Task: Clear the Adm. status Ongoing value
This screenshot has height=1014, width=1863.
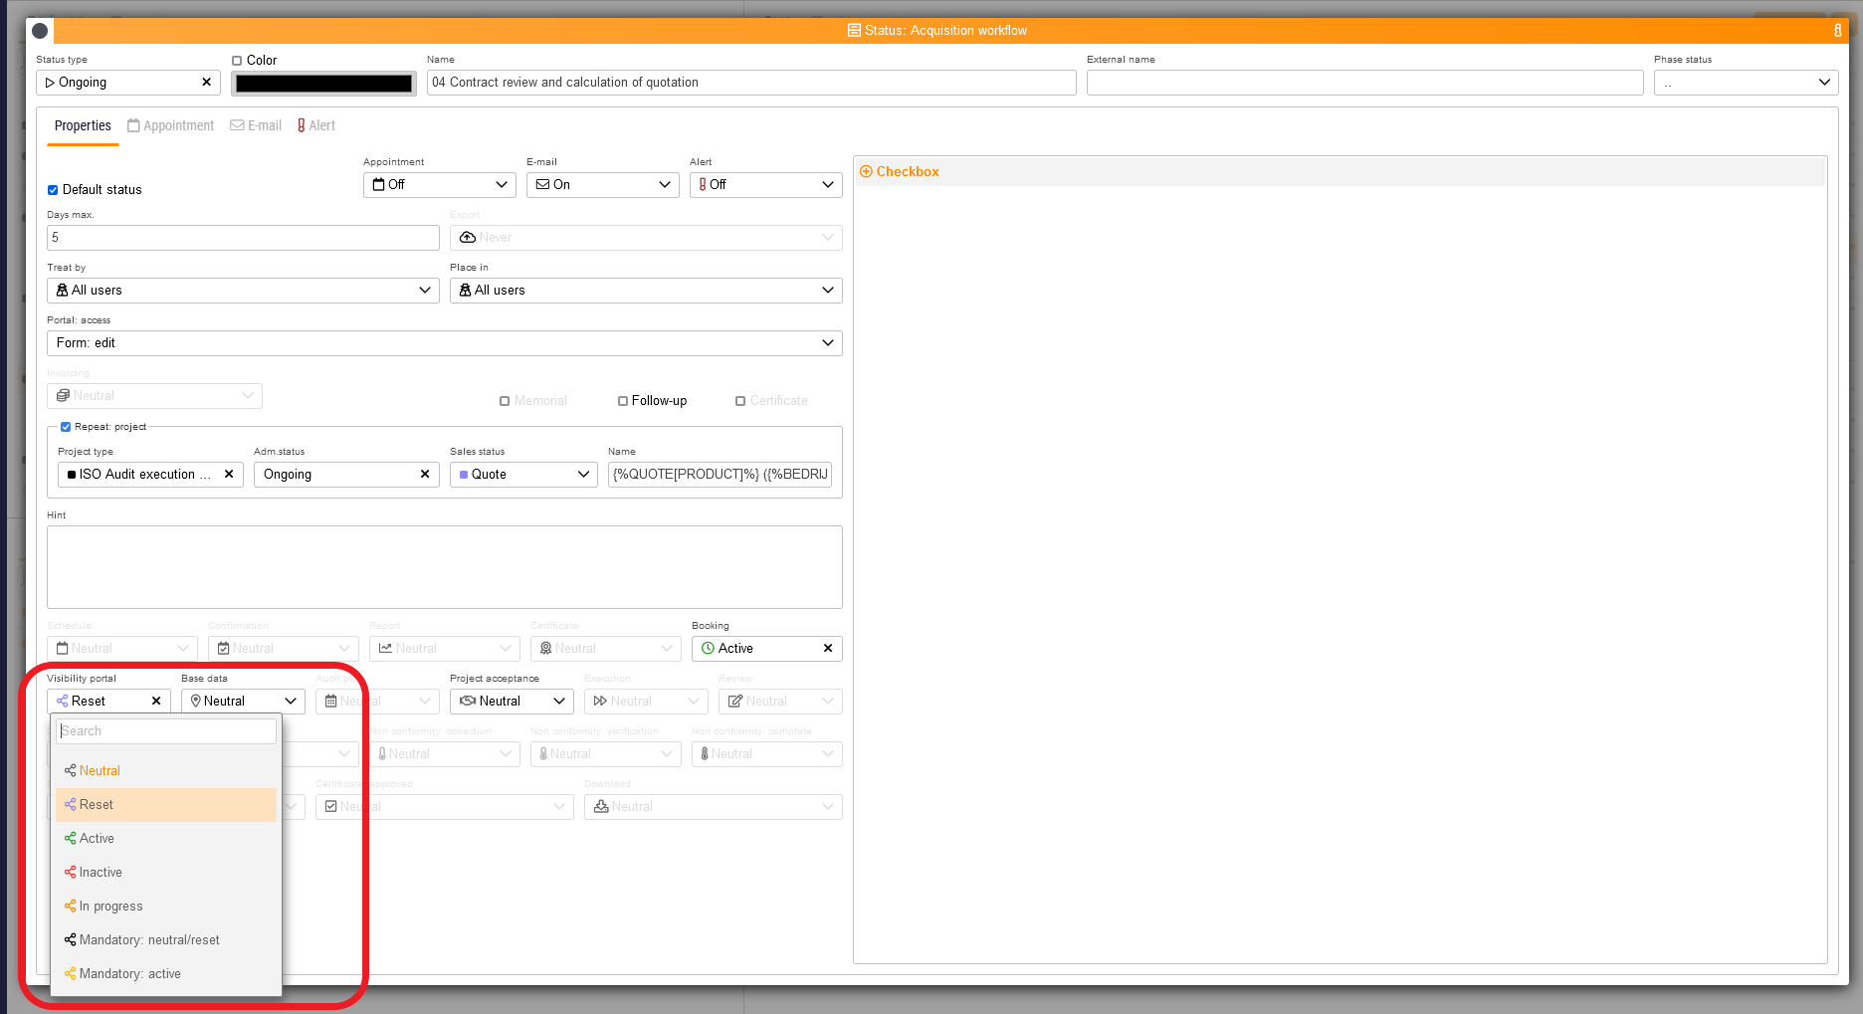Action: 425,475
